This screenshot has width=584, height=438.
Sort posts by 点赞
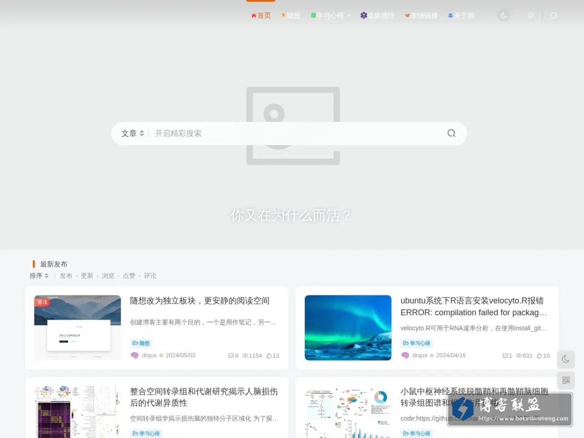tap(129, 276)
